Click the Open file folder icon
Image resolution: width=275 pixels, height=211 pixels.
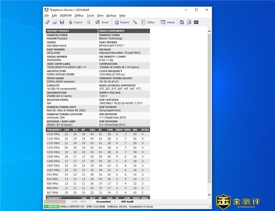55,22
